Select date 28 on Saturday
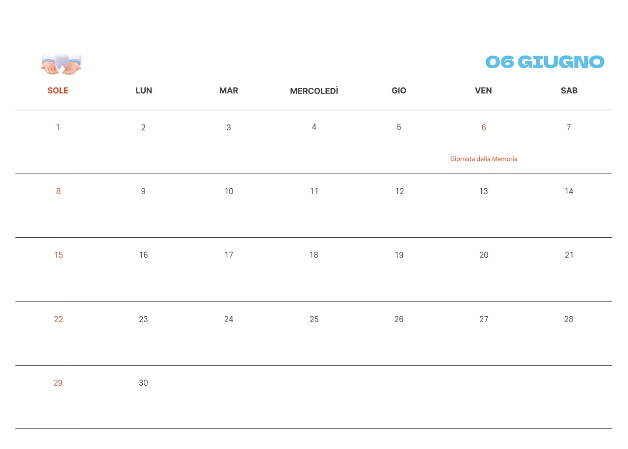 pos(569,319)
